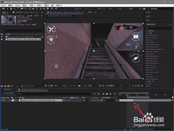The image size is (174, 131).
Task: Toggle video visibility of bandicam layer
Action: [x=2, y=100]
